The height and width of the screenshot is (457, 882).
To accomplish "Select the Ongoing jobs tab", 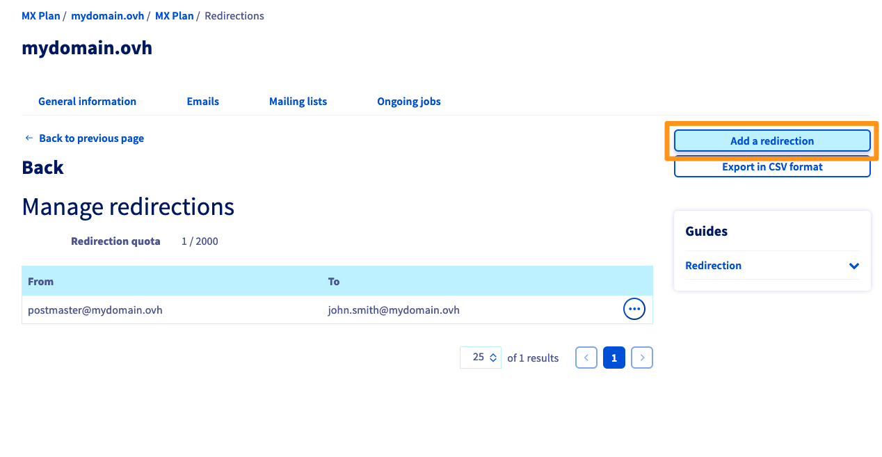I will click(408, 102).
